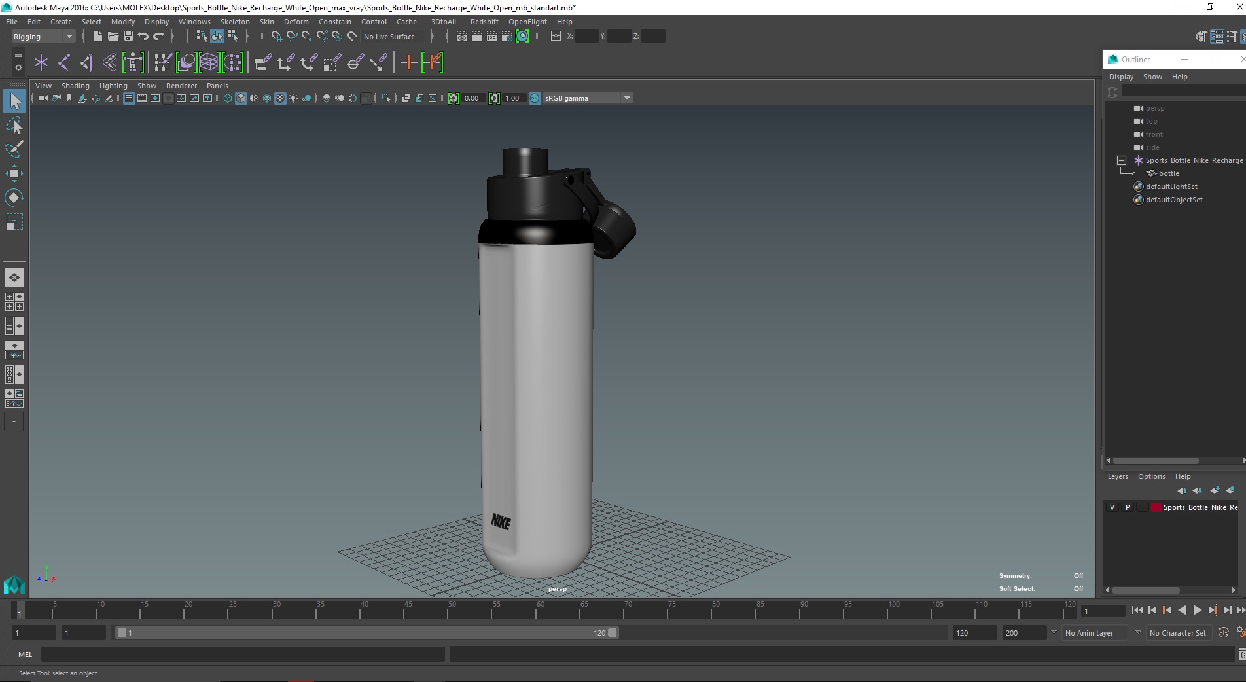Click the Create Lattice shelf icon
Screen dimensions: 1246x682
coord(209,63)
